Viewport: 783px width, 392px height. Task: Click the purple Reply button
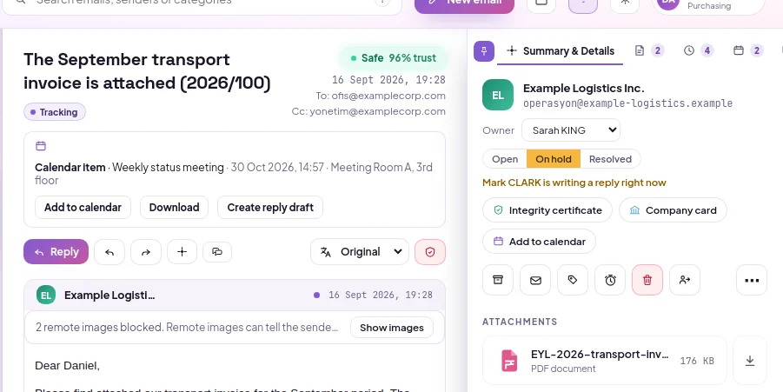pos(56,252)
